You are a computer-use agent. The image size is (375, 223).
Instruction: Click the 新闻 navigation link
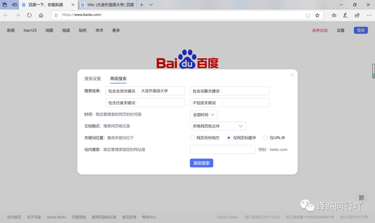coord(11,30)
